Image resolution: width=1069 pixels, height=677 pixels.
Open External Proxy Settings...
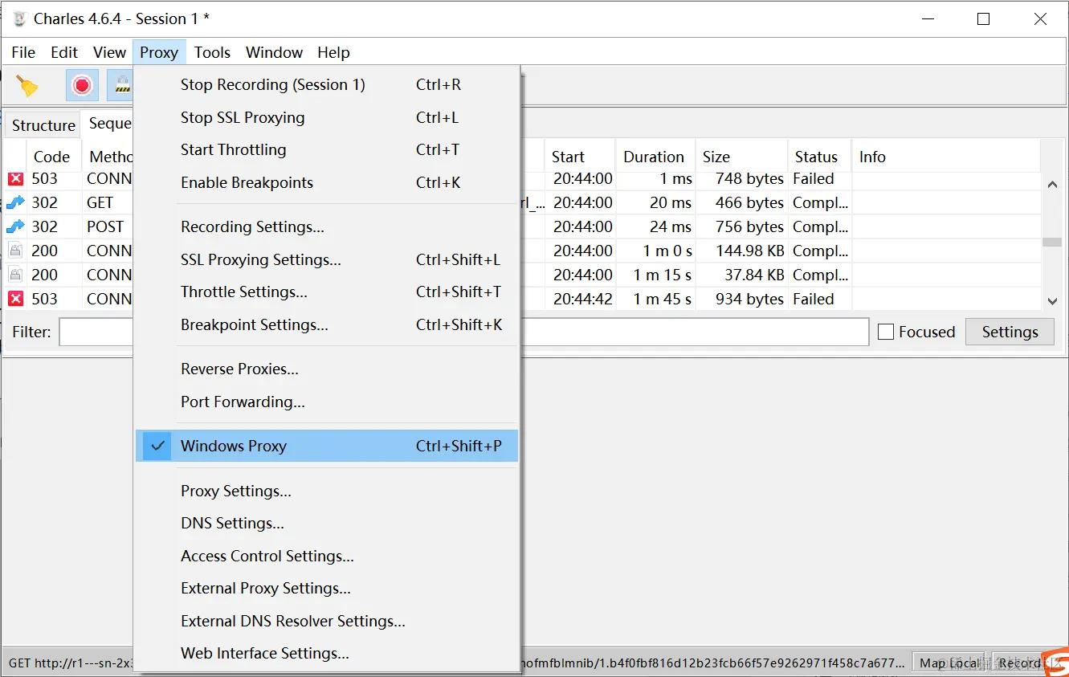coord(327,588)
